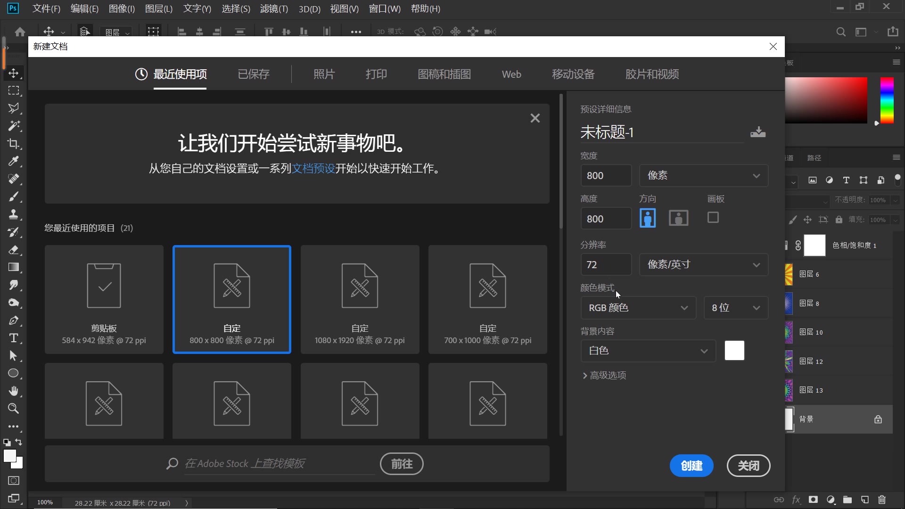Select the History Brush tool
The image size is (905, 509).
13,232
